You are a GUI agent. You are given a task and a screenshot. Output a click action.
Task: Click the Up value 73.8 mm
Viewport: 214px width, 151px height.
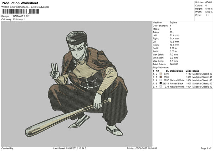174,42
